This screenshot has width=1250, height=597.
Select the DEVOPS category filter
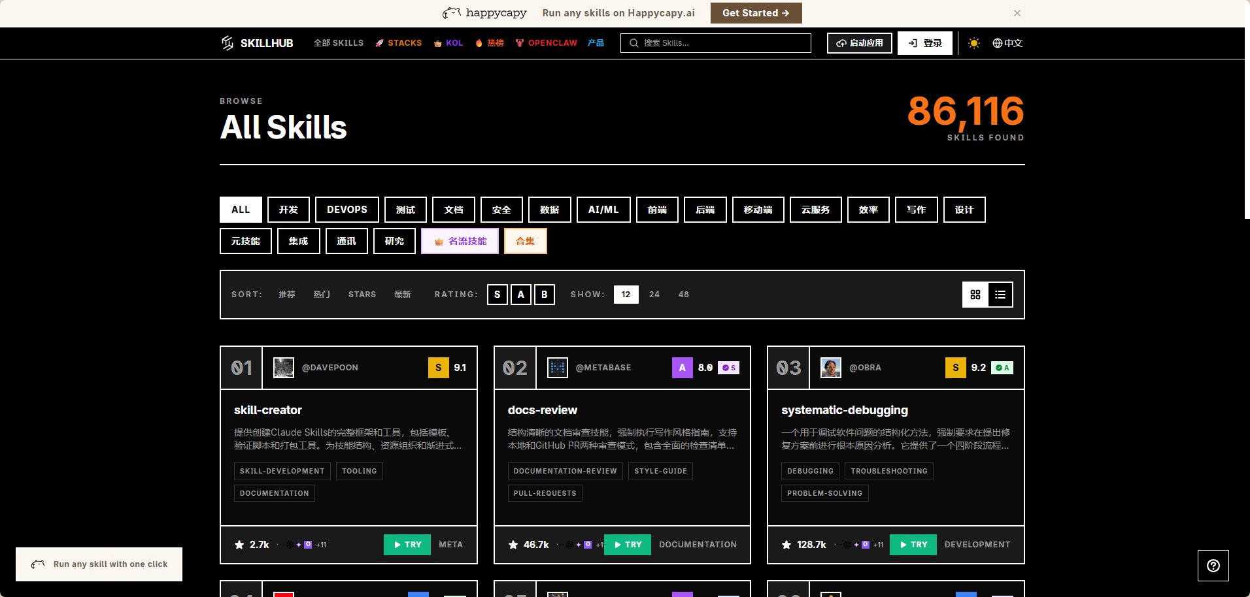click(347, 210)
